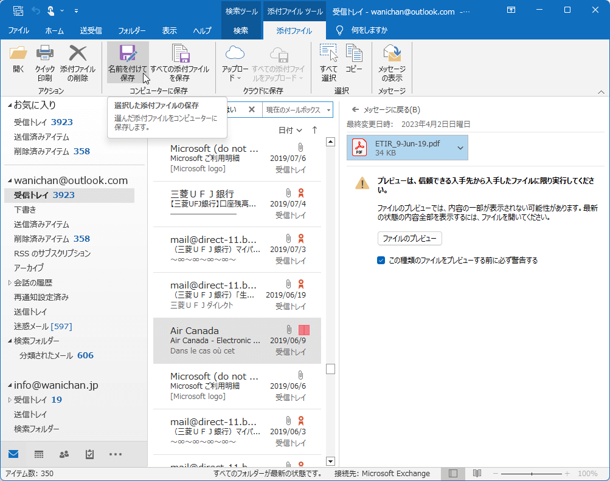Screen dimensions: 610x481
Task: Uncheck この種類のファイルをプレビューする前に必ず警告する checkbox
Action: [x=381, y=261]
